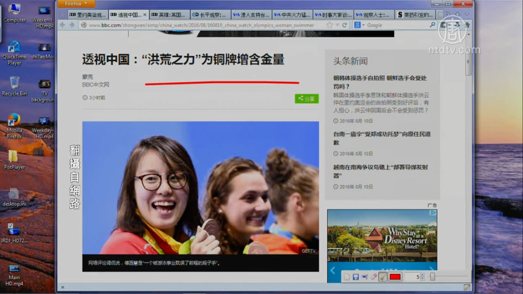Bookmark this page with the star icon
This screenshot has width=523, height=294.
click(329, 25)
